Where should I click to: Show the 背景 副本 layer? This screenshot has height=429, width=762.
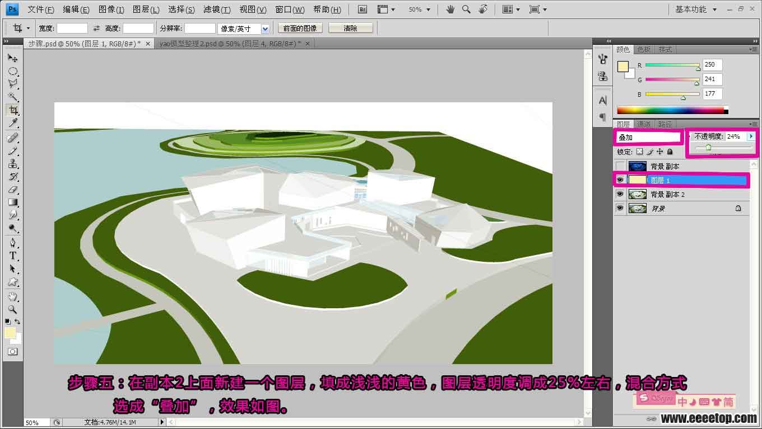[x=620, y=166]
